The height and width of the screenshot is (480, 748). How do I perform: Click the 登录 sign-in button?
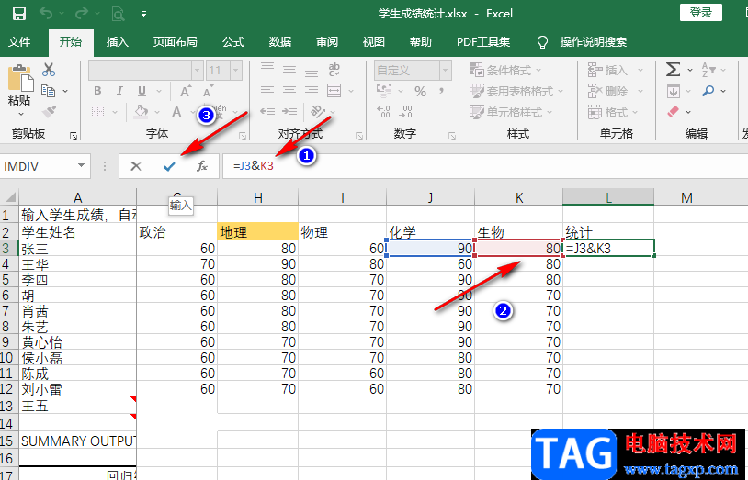pyautogui.click(x=701, y=13)
